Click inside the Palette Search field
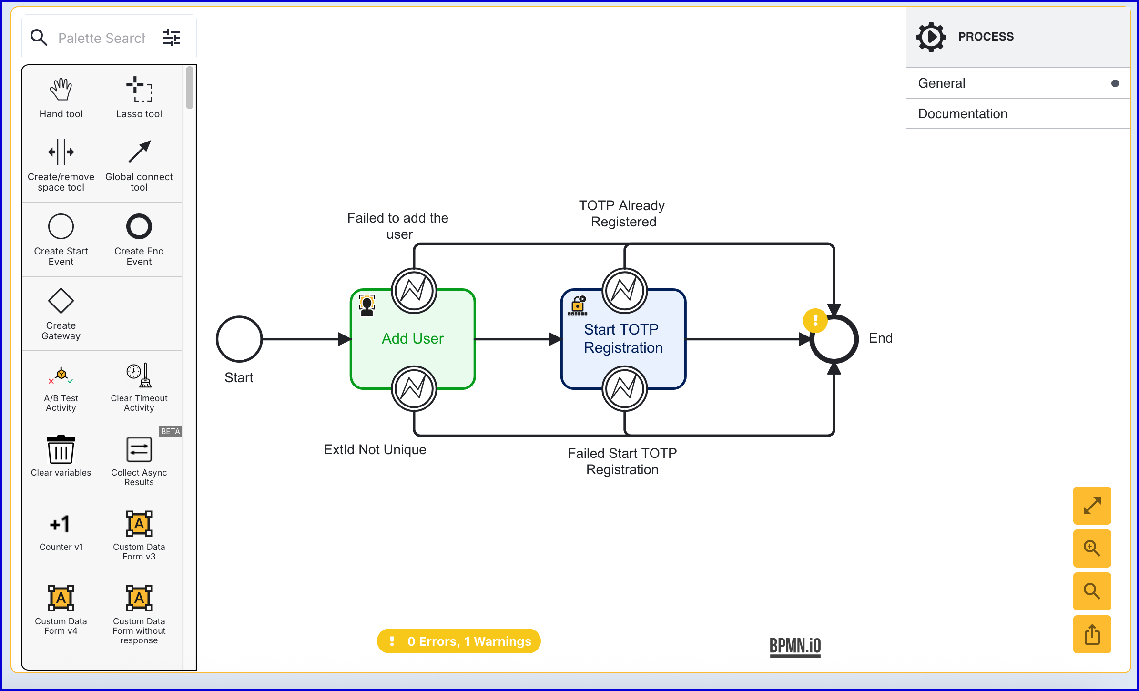This screenshot has width=1139, height=691. click(101, 38)
